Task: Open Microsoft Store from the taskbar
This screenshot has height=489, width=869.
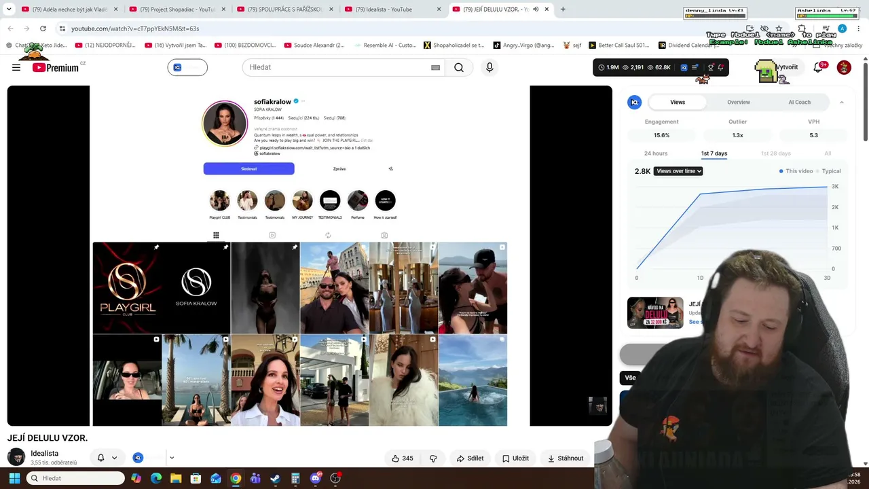Action: (x=196, y=478)
